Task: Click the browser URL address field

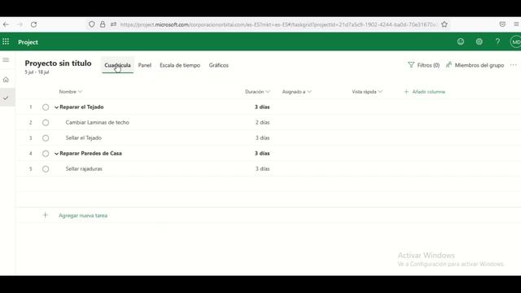Action: click(278, 24)
